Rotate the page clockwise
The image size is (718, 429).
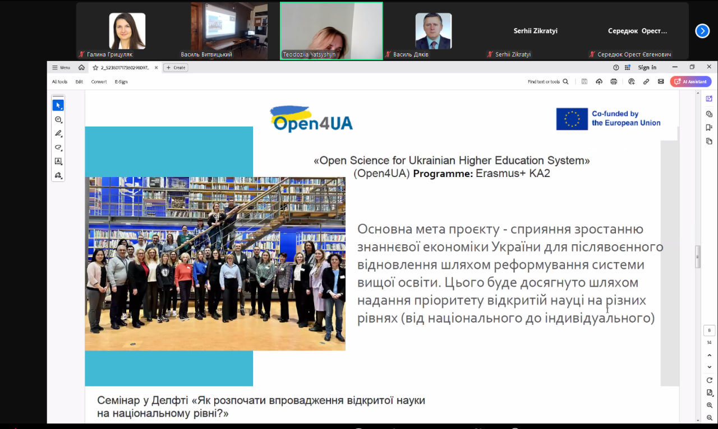(x=709, y=380)
